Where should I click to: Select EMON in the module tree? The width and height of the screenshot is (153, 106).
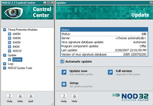[x=17, y=42]
